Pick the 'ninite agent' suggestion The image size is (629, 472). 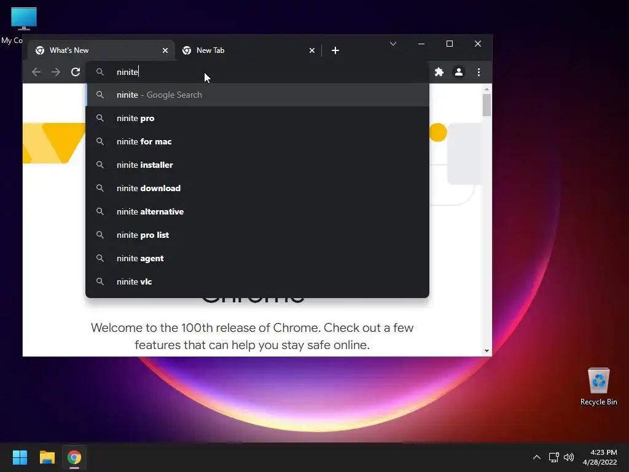tap(257, 258)
